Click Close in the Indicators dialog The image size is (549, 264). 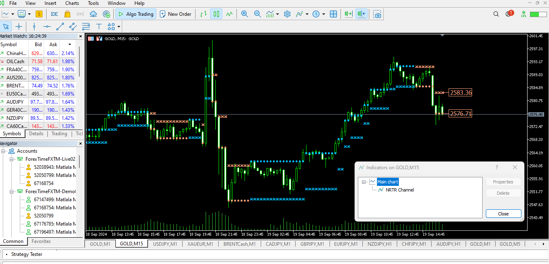pyautogui.click(x=504, y=214)
